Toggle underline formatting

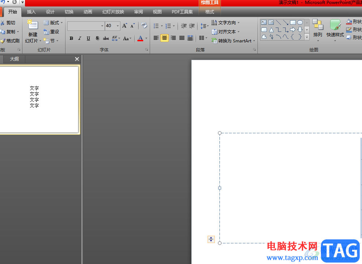(88, 38)
